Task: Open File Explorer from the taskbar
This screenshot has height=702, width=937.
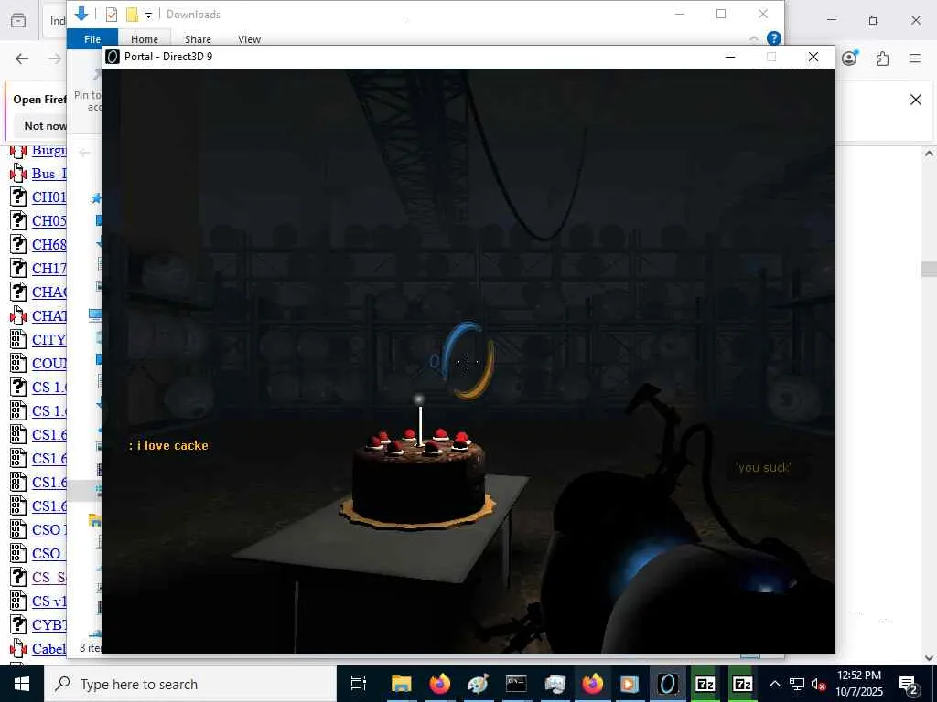Action: (401, 684)
